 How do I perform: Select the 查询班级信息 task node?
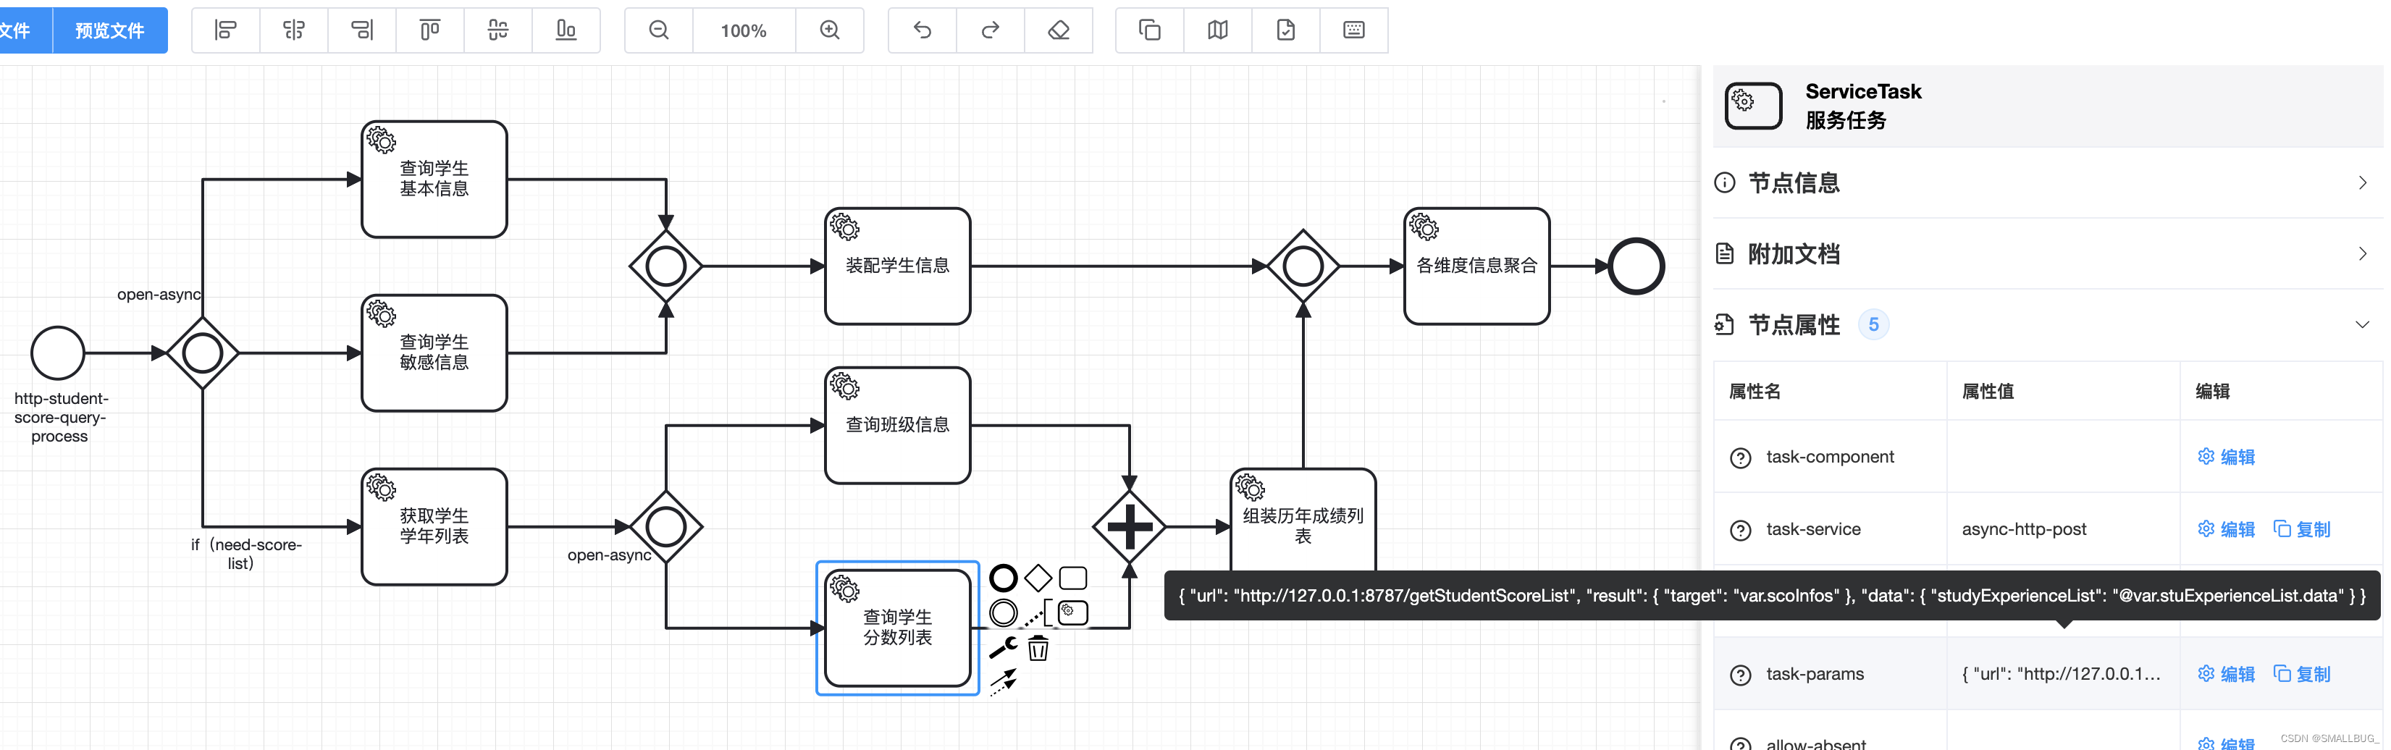pyautogui.click(x=898, y=425)
